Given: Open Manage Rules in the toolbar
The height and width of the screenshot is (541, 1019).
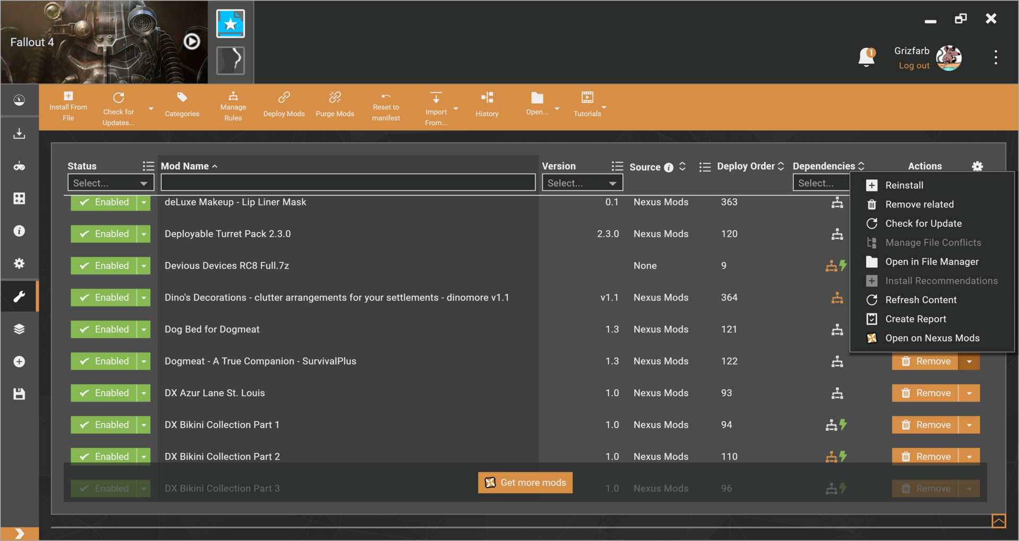Looking at the screenshot, I should (x=233, y=107).
